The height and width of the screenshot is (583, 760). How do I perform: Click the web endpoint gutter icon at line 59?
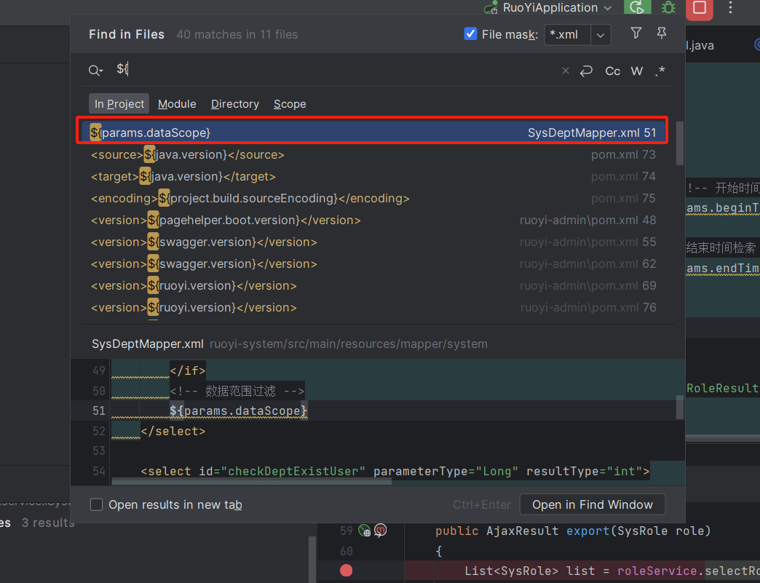coord(365,531)
